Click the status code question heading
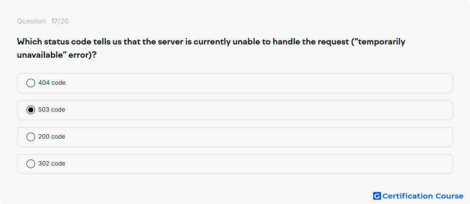470x204 pixels. tap(211, 48)
